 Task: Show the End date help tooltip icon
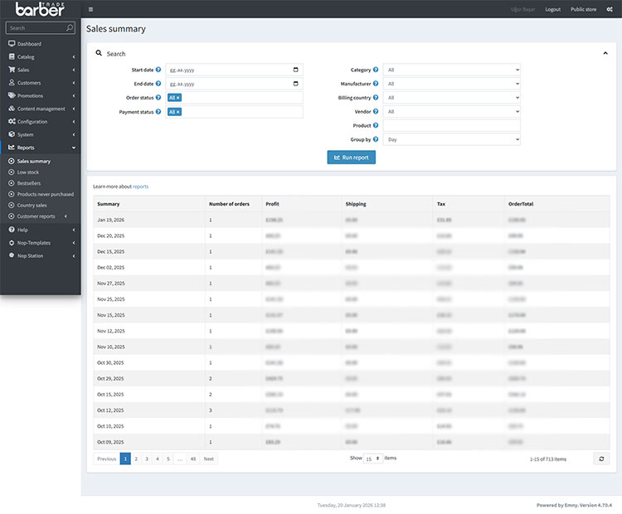tap(158, 84)
